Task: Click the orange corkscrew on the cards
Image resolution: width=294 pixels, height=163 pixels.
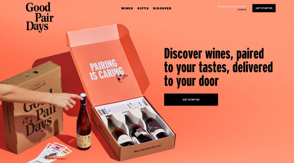Action: coord(56,156)
